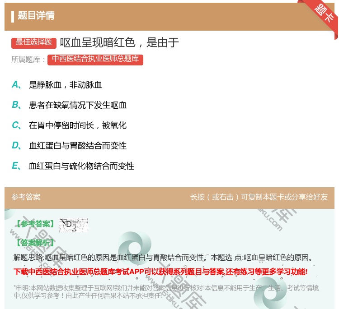This screenshot has height=309, width=339.
Task: Click the 所属题库 label
Action: (28, 60)
